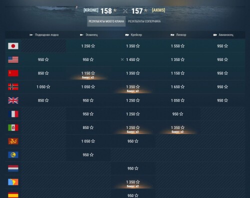Click the Линкор column header

click(178, 35)
